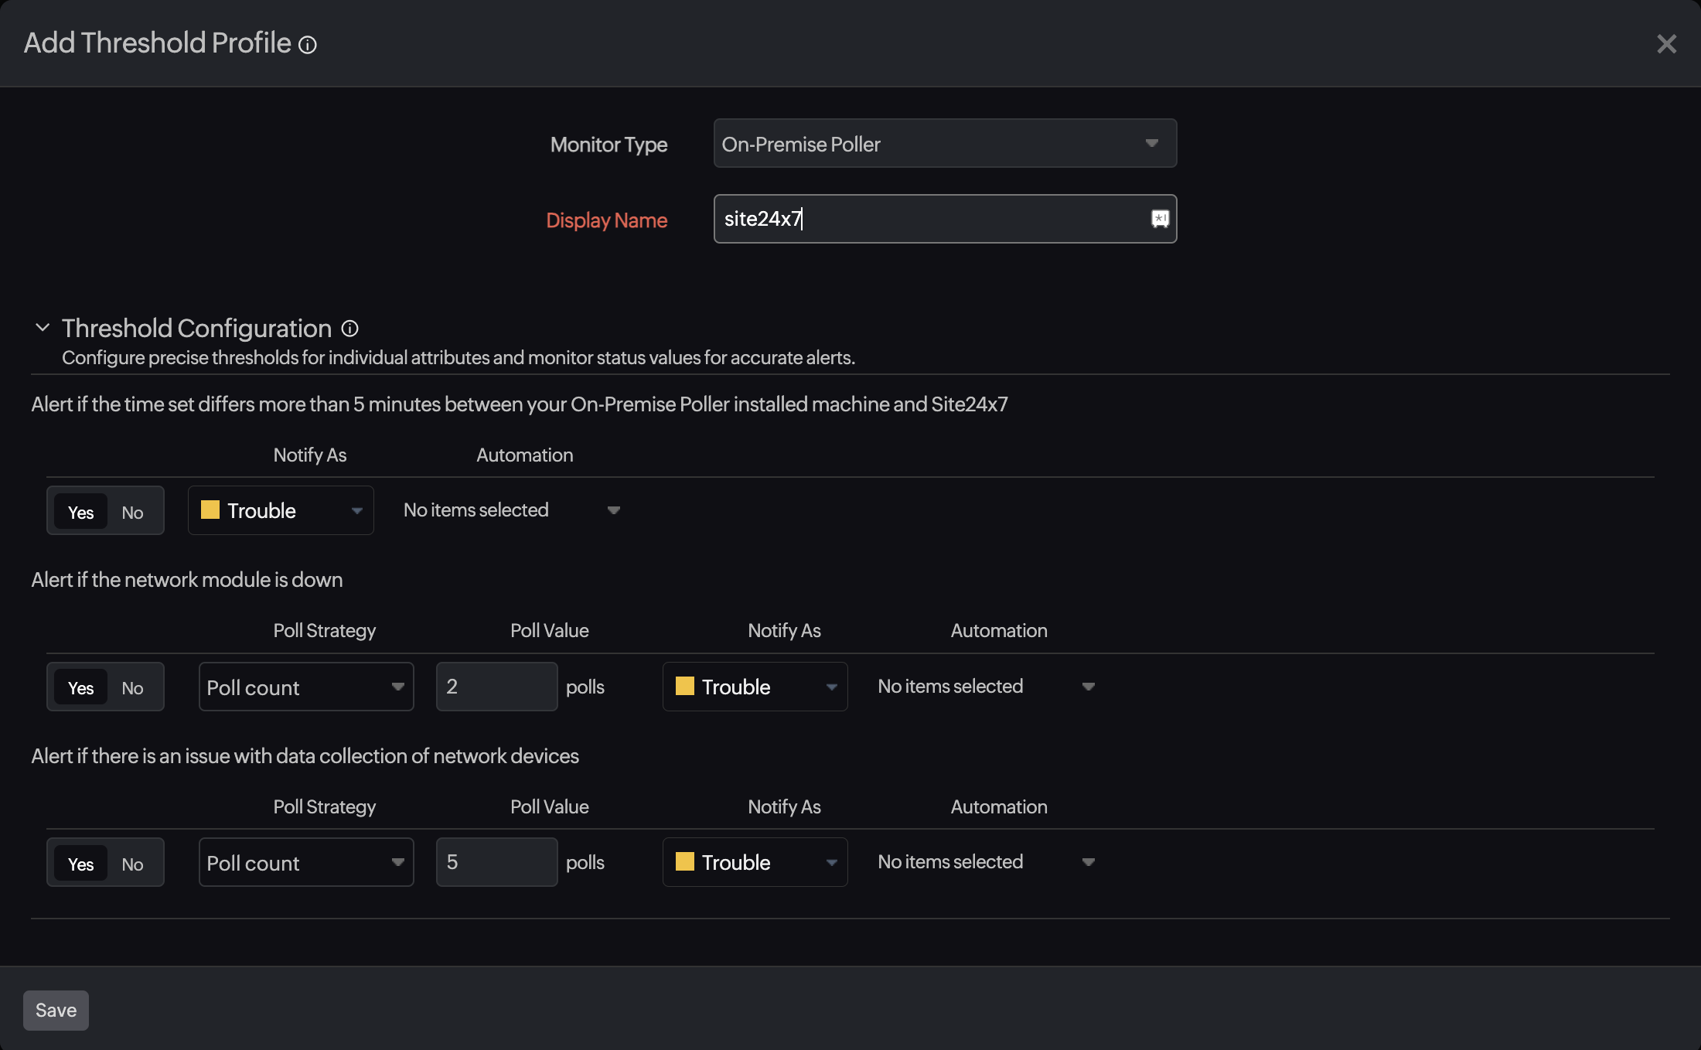This screenshot has height=1050, width=1701.
Task: Click the autofill vault icon in Display Name field
Action: pos(1161,219)
